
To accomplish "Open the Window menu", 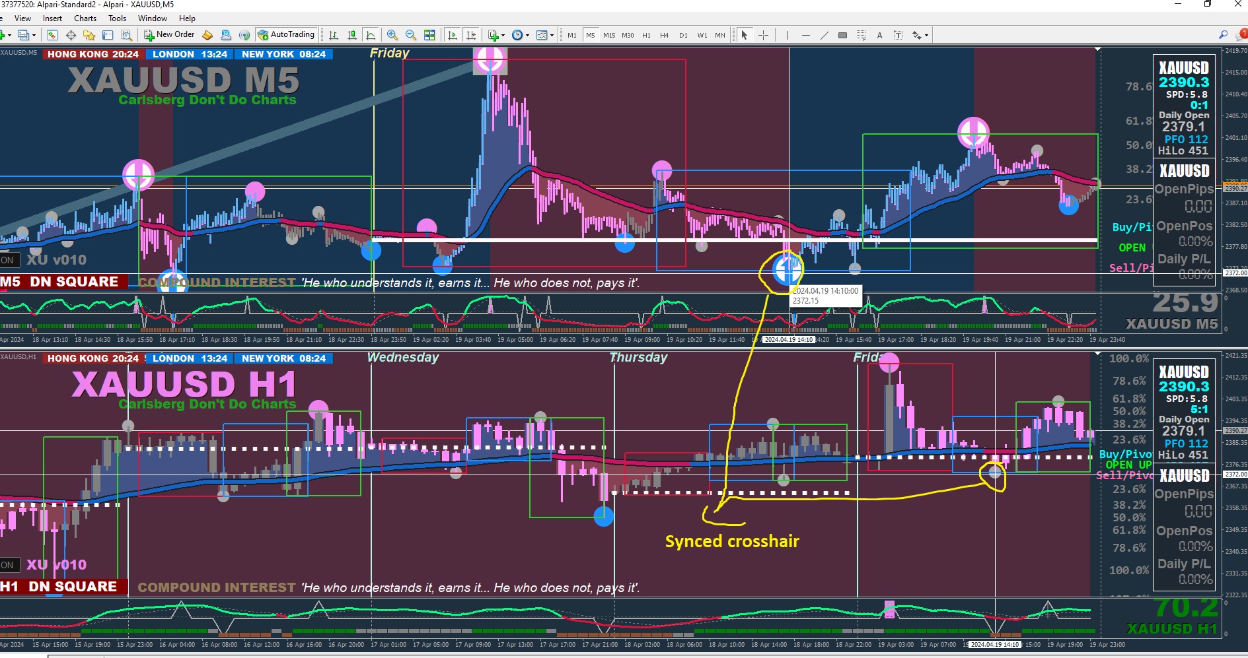I will point(153,18).
